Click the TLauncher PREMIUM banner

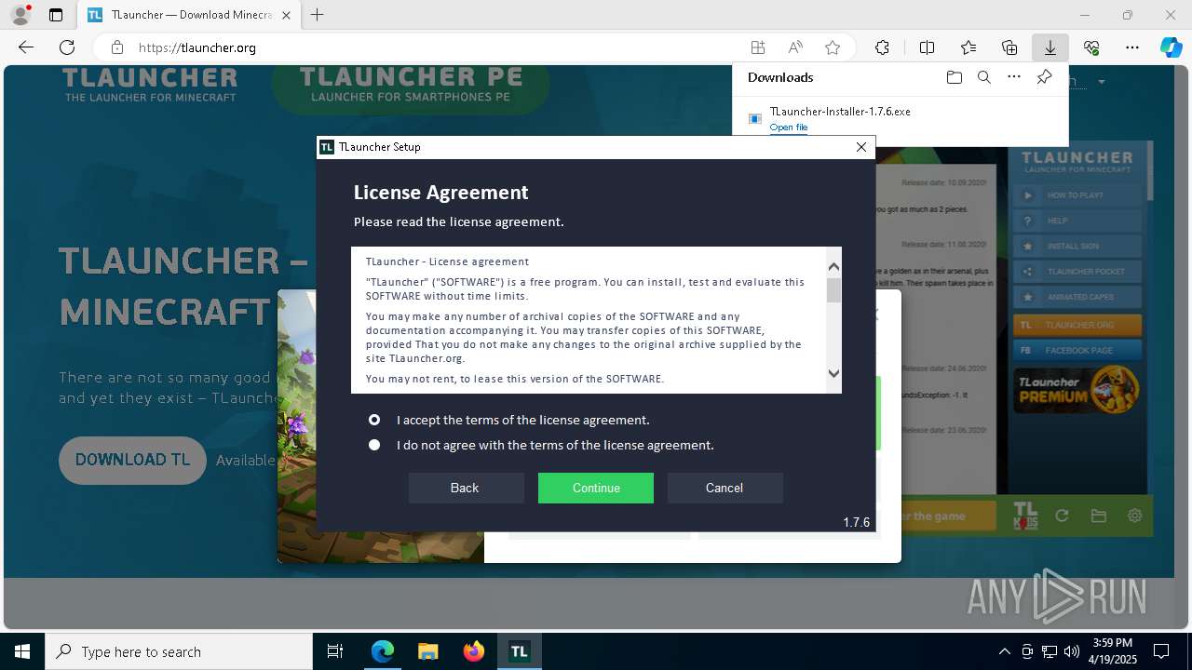click(1077, 390)
